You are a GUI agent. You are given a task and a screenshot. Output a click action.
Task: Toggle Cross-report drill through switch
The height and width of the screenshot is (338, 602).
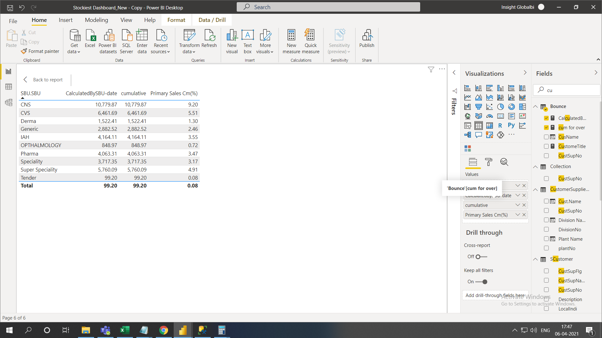click(x=481, y=257)
